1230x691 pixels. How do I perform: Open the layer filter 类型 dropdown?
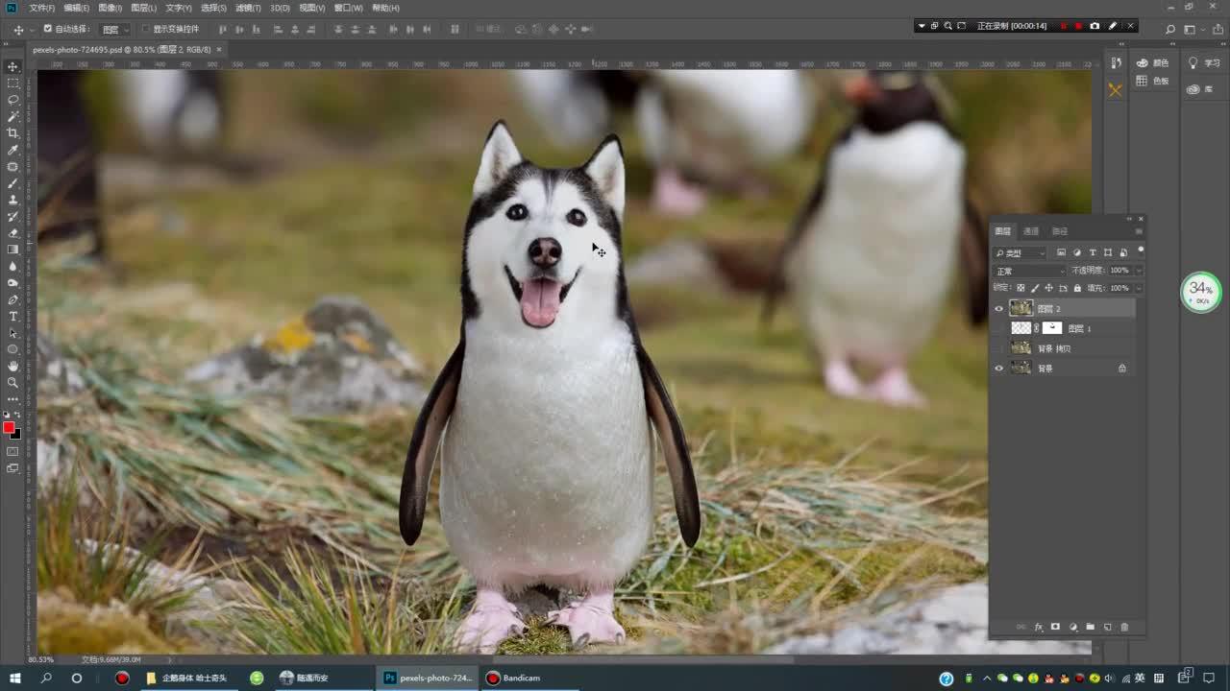tap(1021, 253)
